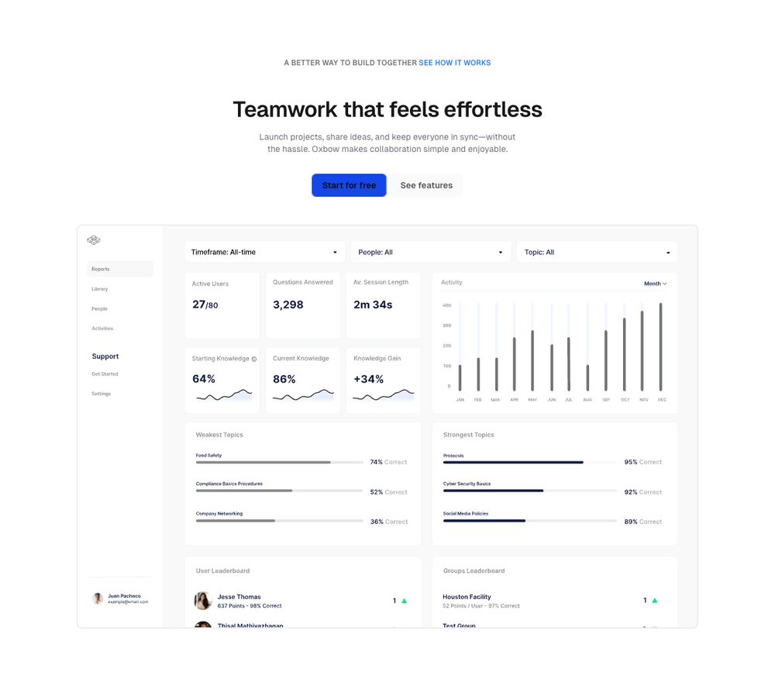This screenshot has height=686, width=775.
Task: Click the Knowledge Gain sparkline chart
Action: coord(384,395)
